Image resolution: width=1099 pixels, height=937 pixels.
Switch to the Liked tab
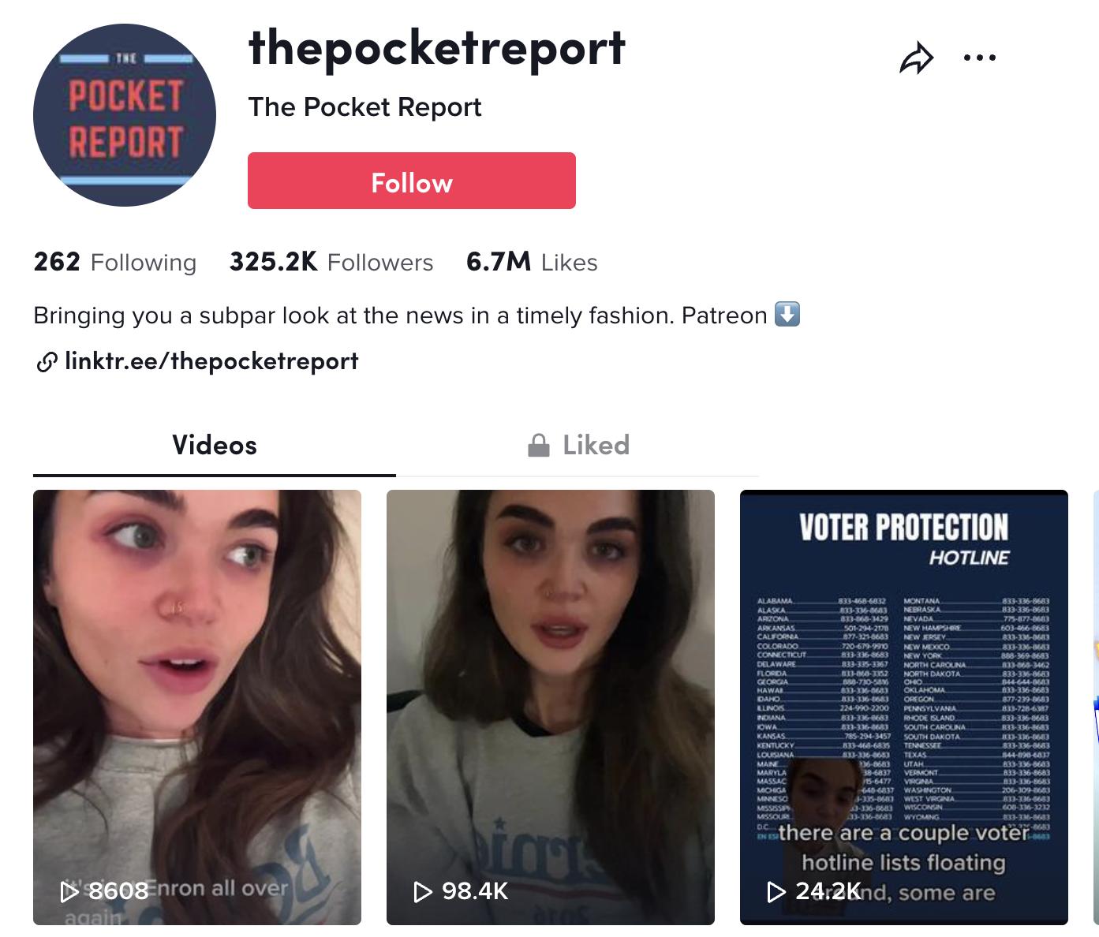tap(579, 446)
